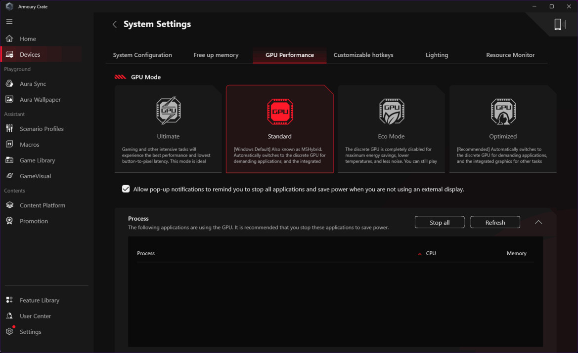Open the Lighting tab

click(x=437, y=55)
